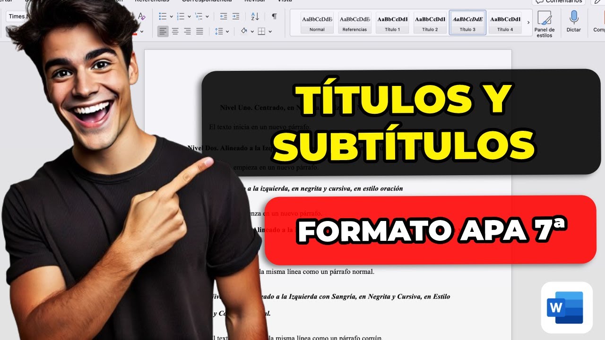Apply the Referencias style

click(x=354, y=23)
